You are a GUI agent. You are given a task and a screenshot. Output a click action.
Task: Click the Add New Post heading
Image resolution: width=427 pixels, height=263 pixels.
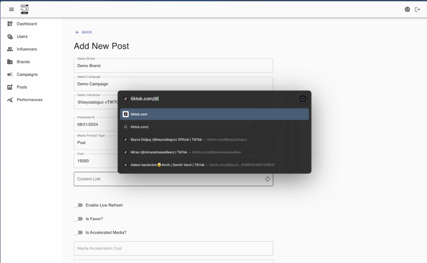coord(101,46)
